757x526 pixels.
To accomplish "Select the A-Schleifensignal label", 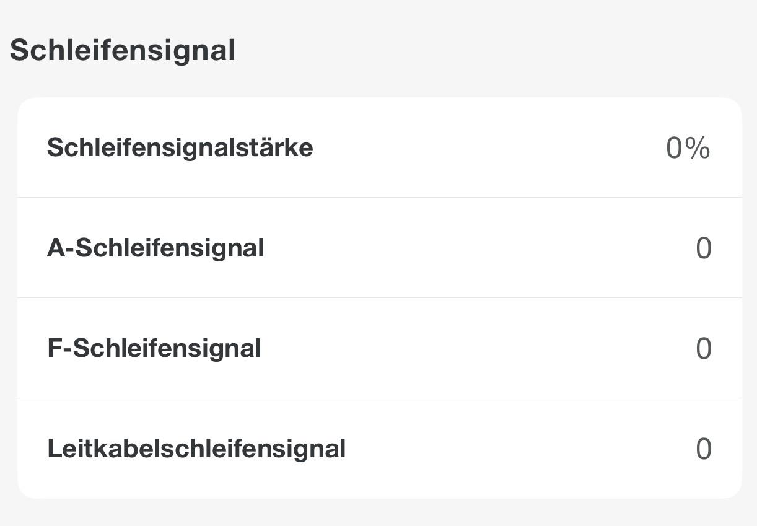I will pyautogui.click(x=155, y=248).
